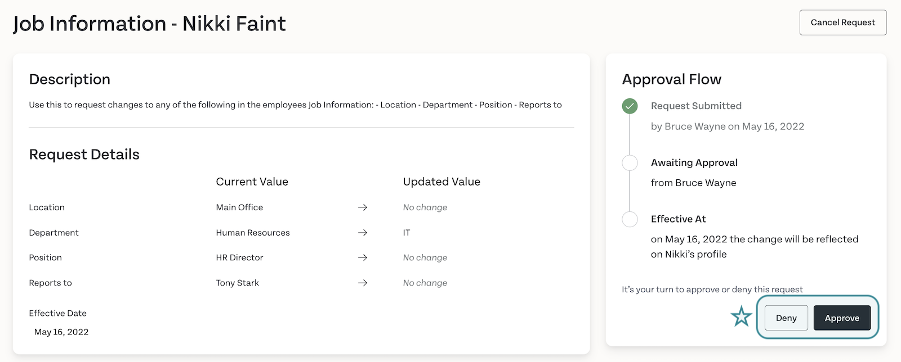This screenshot has width=901, height=362.
Task: Click Human Resources current department value
Action: pos(253,233)
